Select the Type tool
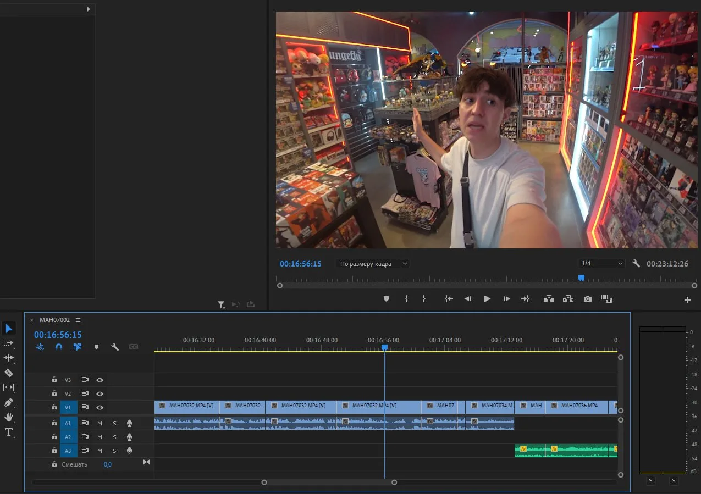This screenshot has width=701, height=494. click(x=9, y=432)
